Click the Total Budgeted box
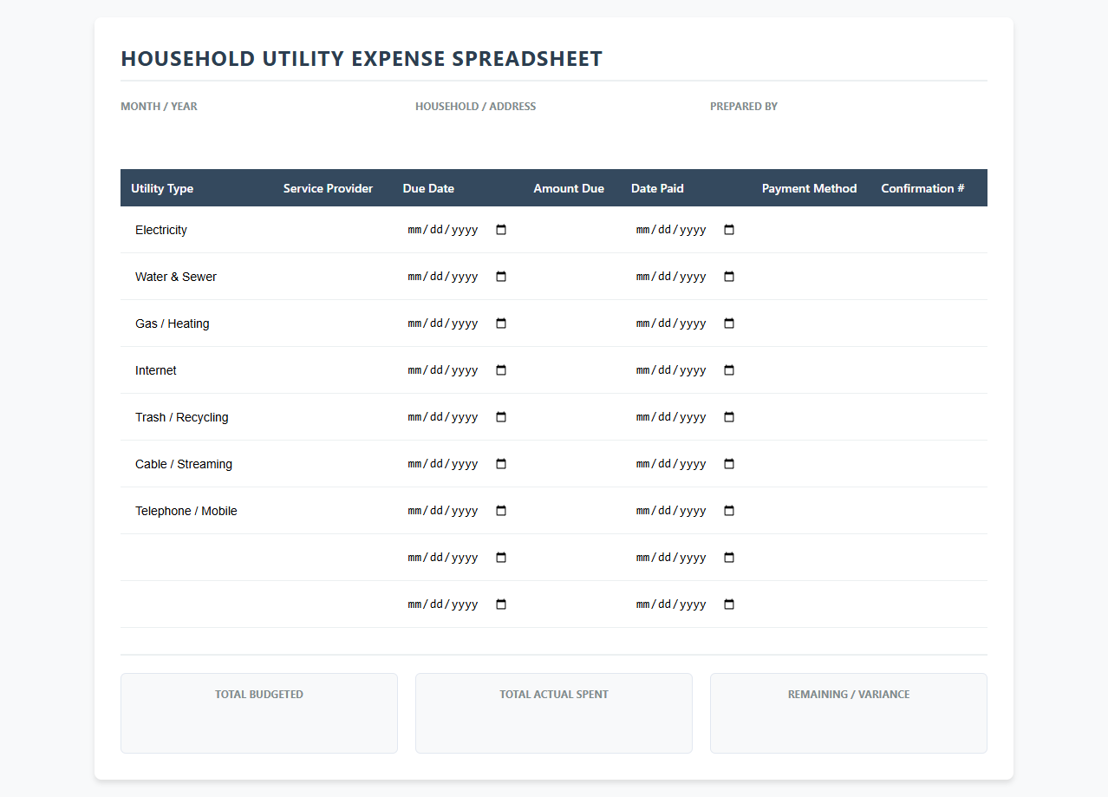Screen dimensions: 1108x797 [259, 713]
